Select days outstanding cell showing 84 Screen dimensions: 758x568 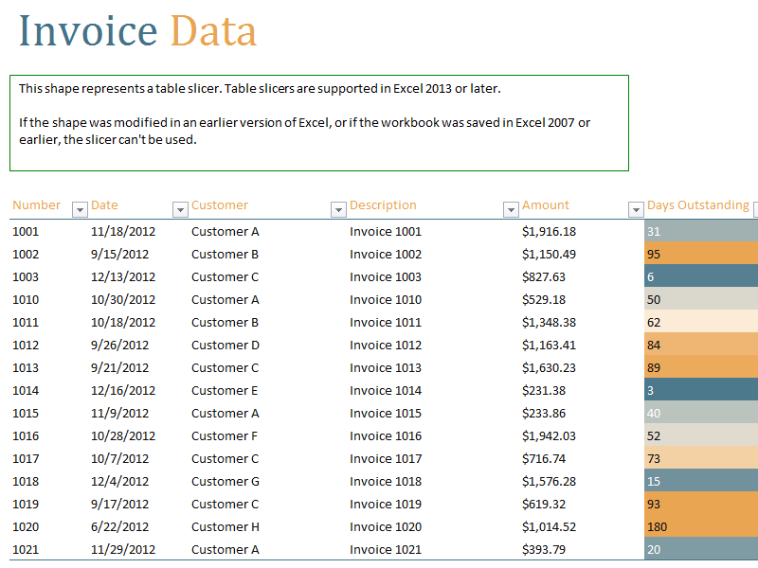coord(701,345)
